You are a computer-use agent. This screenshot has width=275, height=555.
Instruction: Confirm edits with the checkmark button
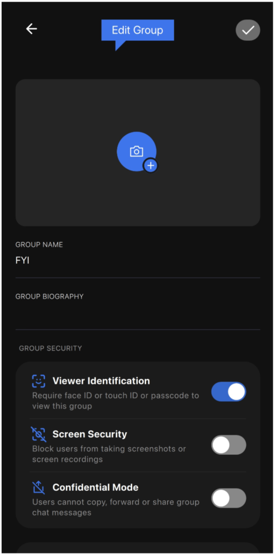tap(248, 30)
